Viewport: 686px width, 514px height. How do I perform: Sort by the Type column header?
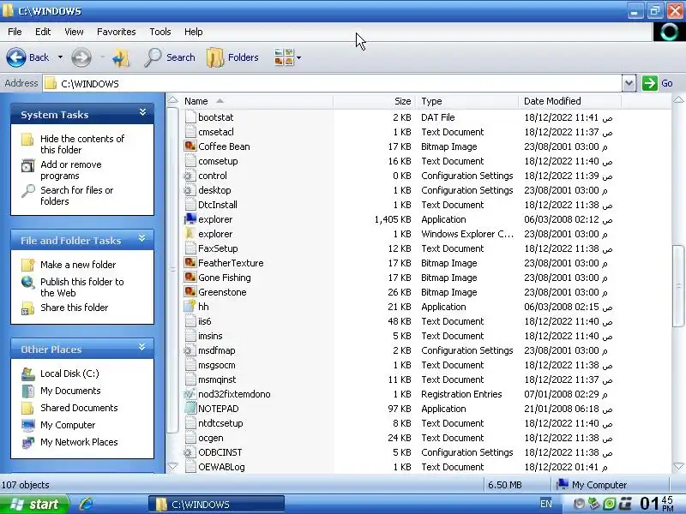[467, 101]
